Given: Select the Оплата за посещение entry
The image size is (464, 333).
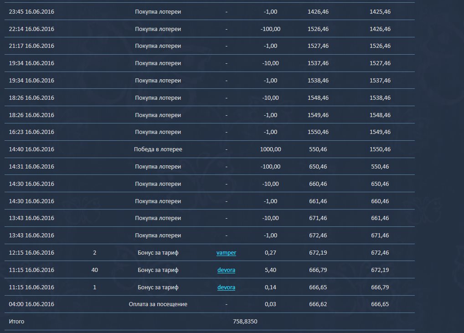Looking at the screenshot, I should coord(158,304).
